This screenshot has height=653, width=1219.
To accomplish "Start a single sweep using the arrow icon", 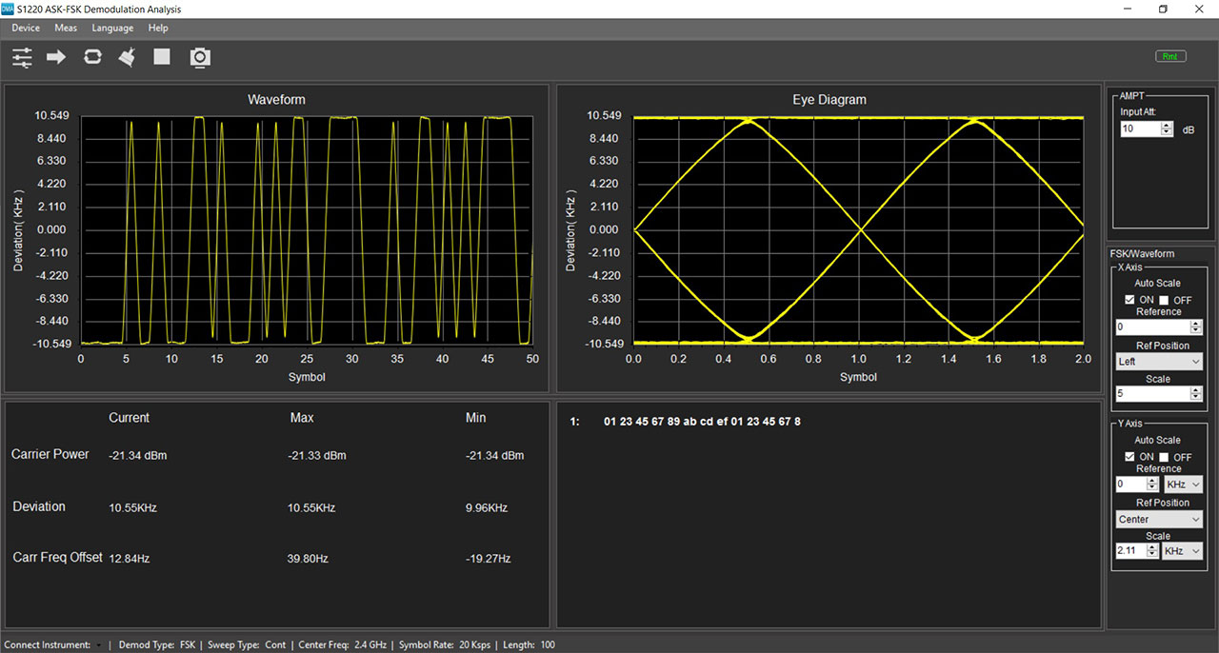I will (55, 57).
